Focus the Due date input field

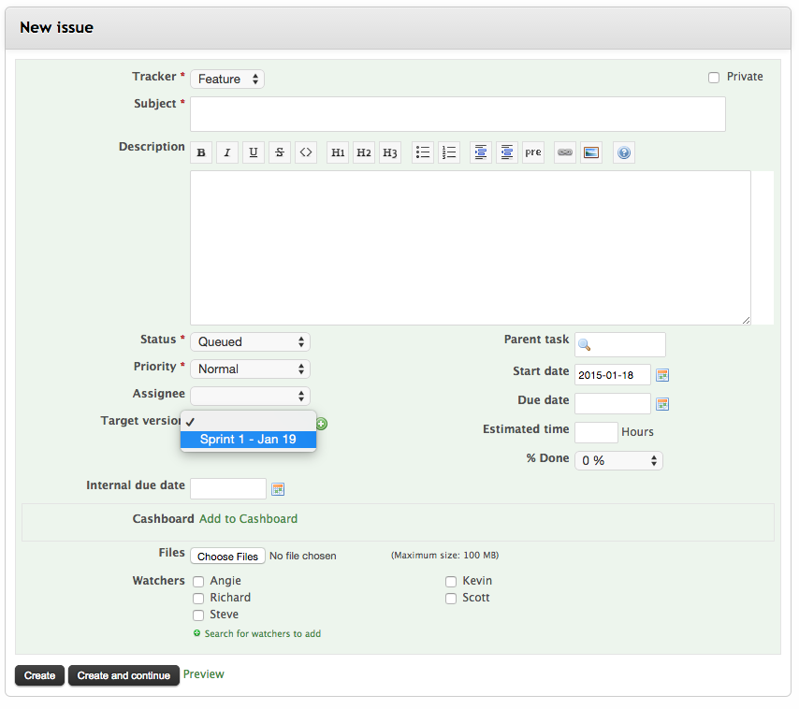[613, 404]
